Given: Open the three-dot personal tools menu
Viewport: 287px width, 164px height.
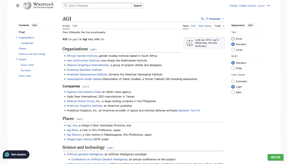Looking at the screenshot, I should tap(268, 6).
